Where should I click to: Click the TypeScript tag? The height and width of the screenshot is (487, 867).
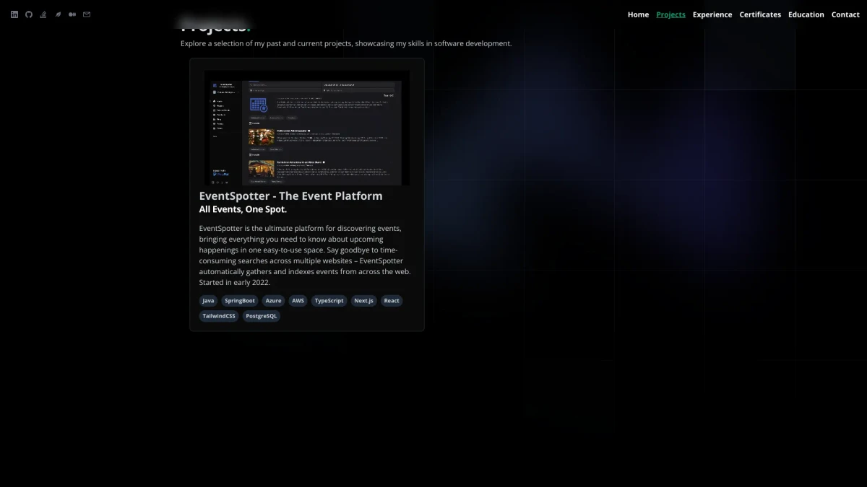(329, 301)
